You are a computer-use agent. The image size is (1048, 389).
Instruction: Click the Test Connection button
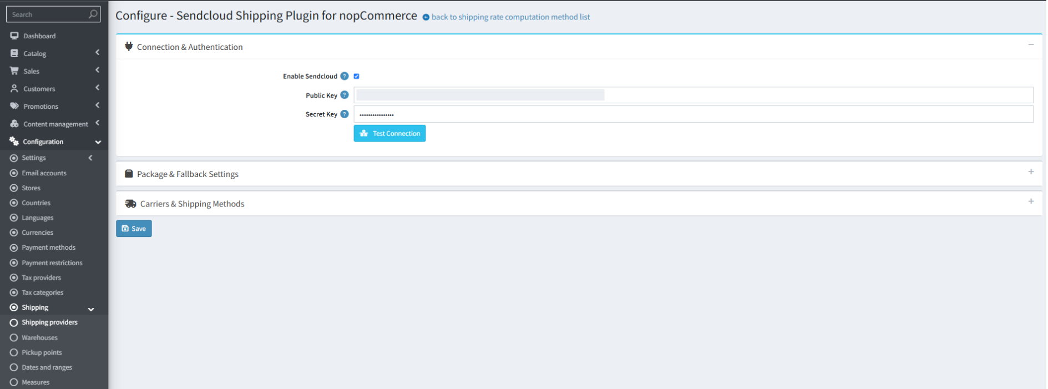pyautogui.click(x=389, y=133)
